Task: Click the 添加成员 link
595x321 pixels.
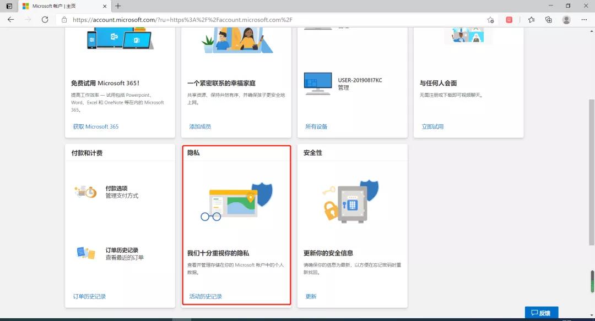Action: tap(200, 126)
